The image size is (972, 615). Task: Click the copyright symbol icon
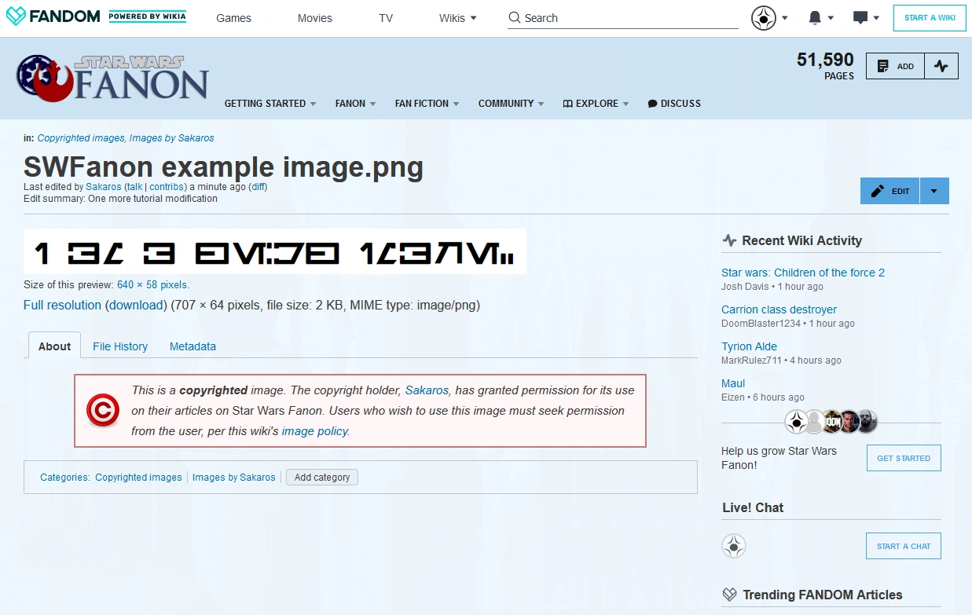(103, 410)
